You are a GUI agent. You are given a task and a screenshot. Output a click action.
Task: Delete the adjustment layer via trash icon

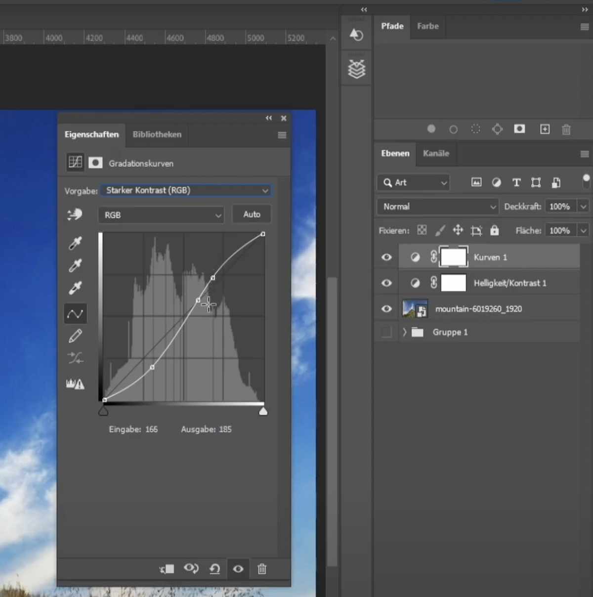coord(262,569)
